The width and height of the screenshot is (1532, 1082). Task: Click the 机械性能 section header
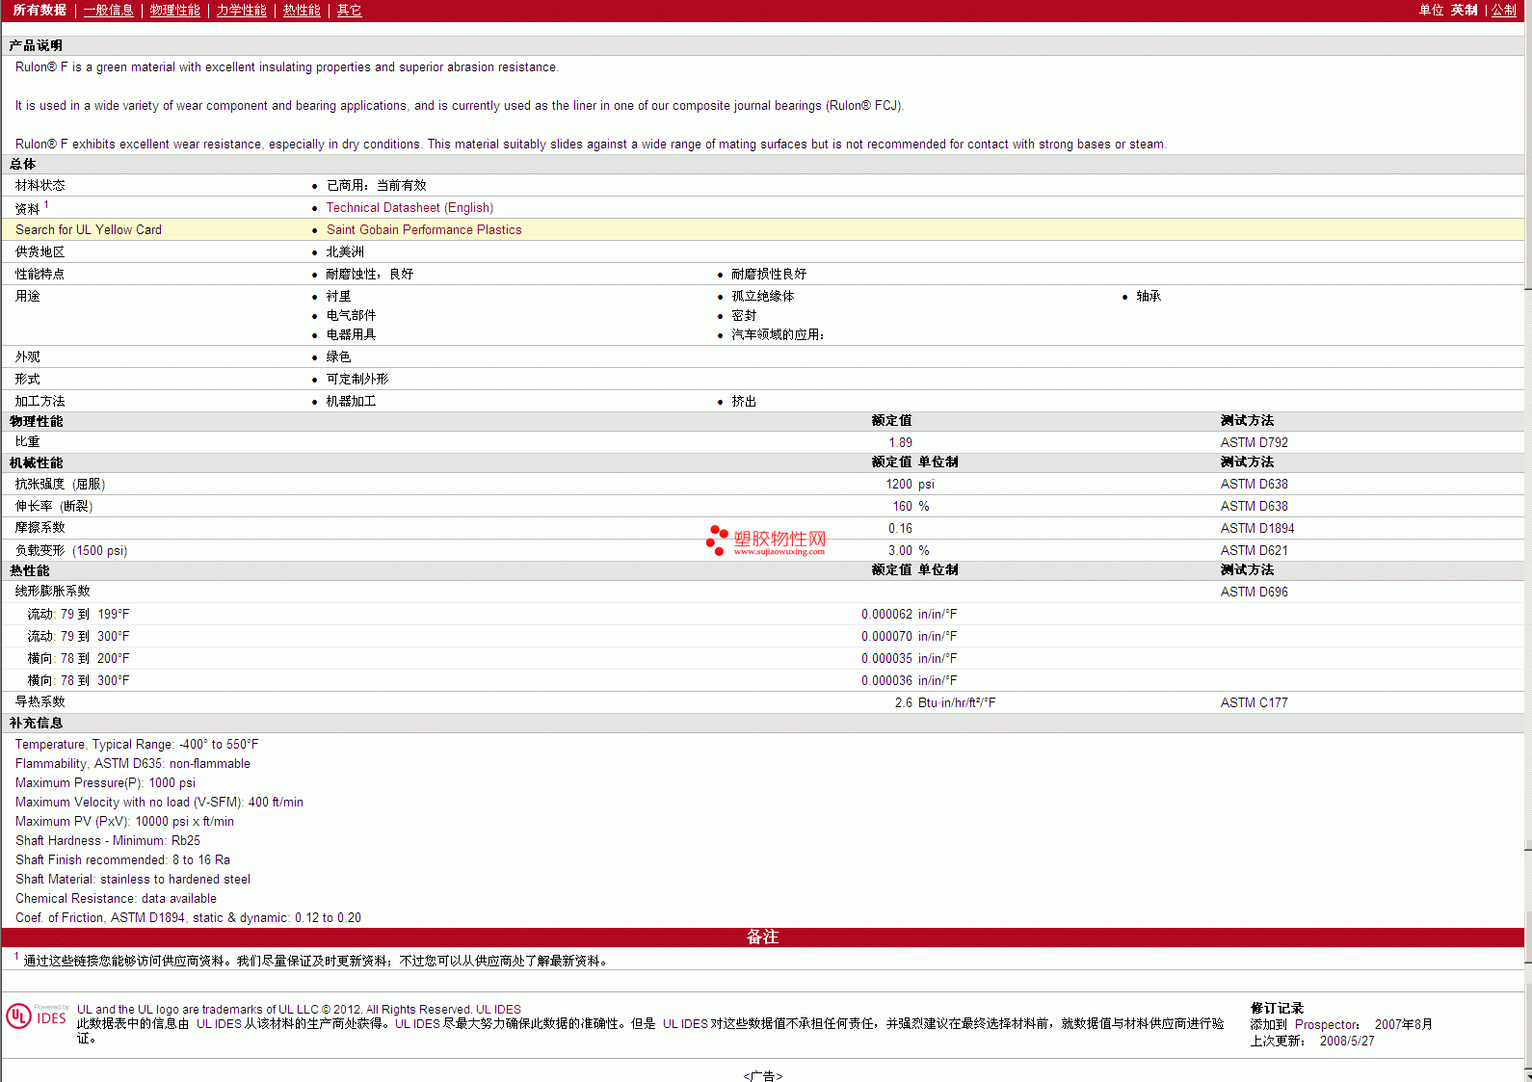(x=36, y=462)
